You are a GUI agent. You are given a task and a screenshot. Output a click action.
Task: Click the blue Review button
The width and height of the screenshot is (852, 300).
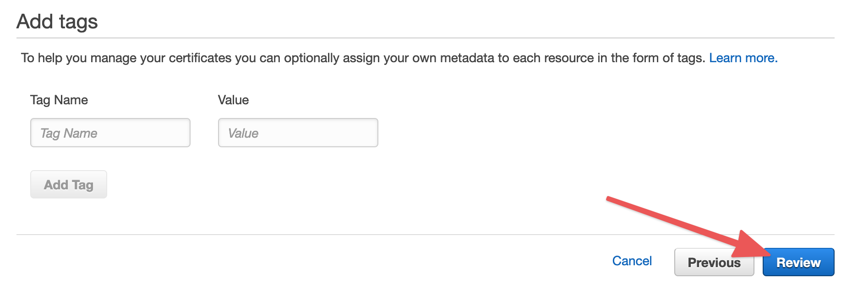(798, 262)
